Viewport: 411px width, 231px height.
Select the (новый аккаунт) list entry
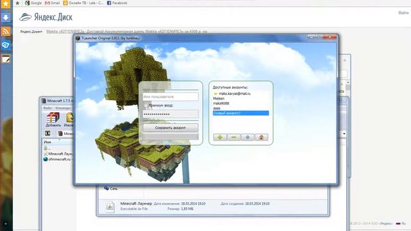[241, 113]
